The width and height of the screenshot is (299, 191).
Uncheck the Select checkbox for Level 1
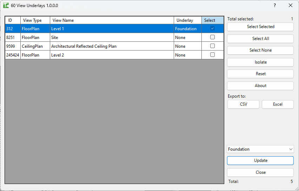(x=212, y=28)
